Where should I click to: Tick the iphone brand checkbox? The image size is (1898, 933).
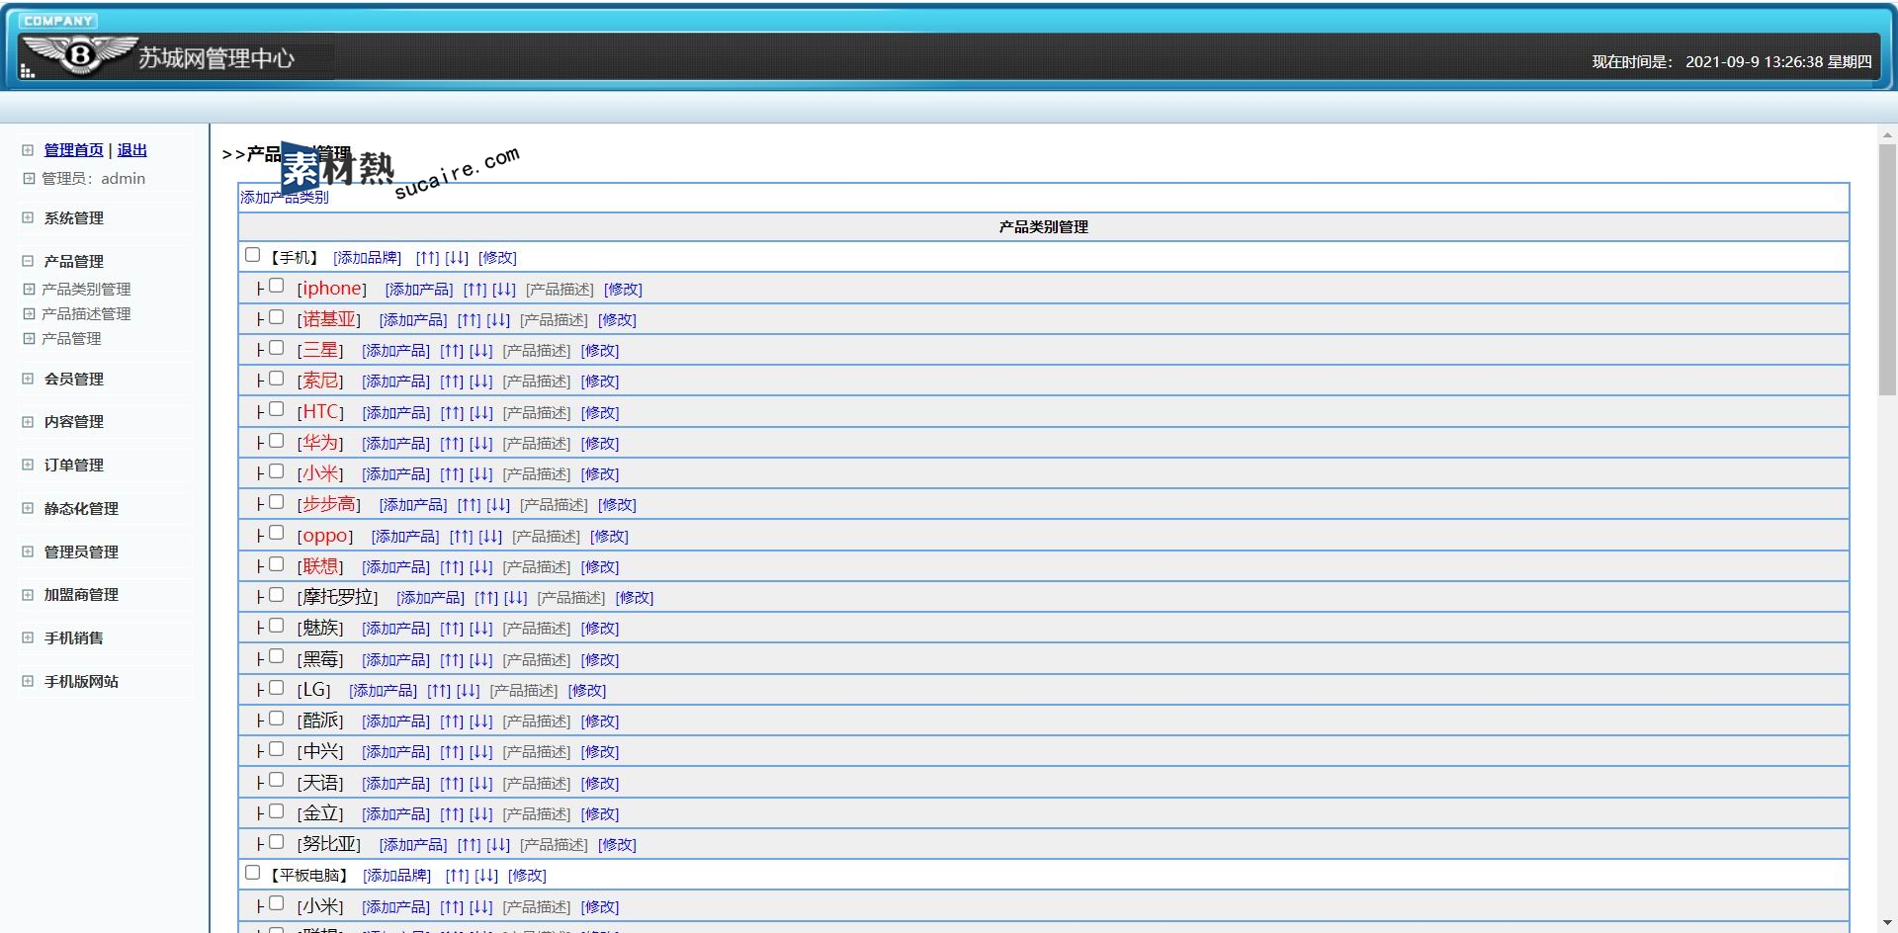pos(277,286)
